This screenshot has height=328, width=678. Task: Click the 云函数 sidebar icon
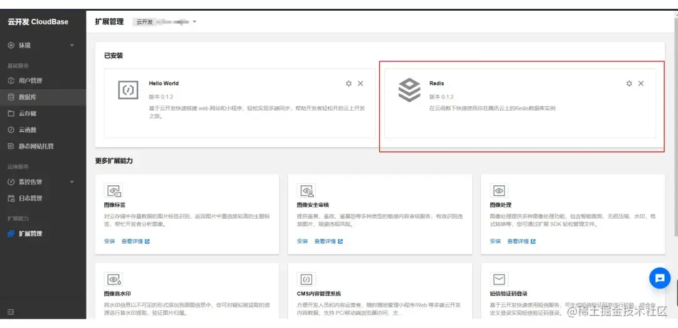click(11, 130)
